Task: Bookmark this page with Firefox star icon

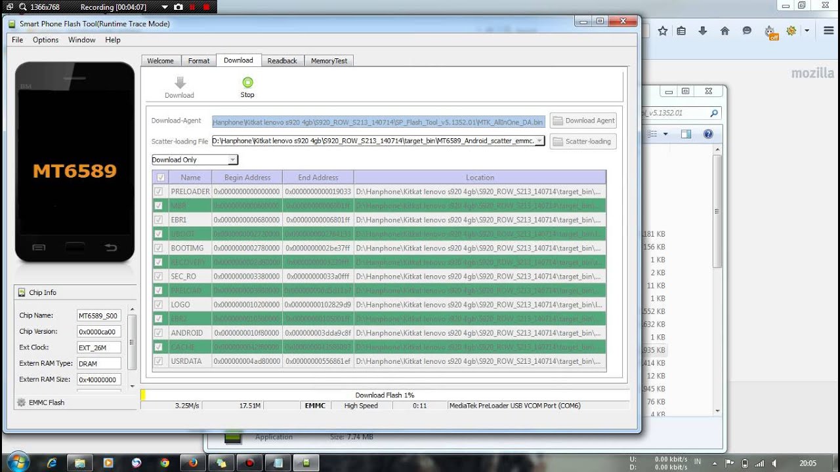Action: (663, 31)
